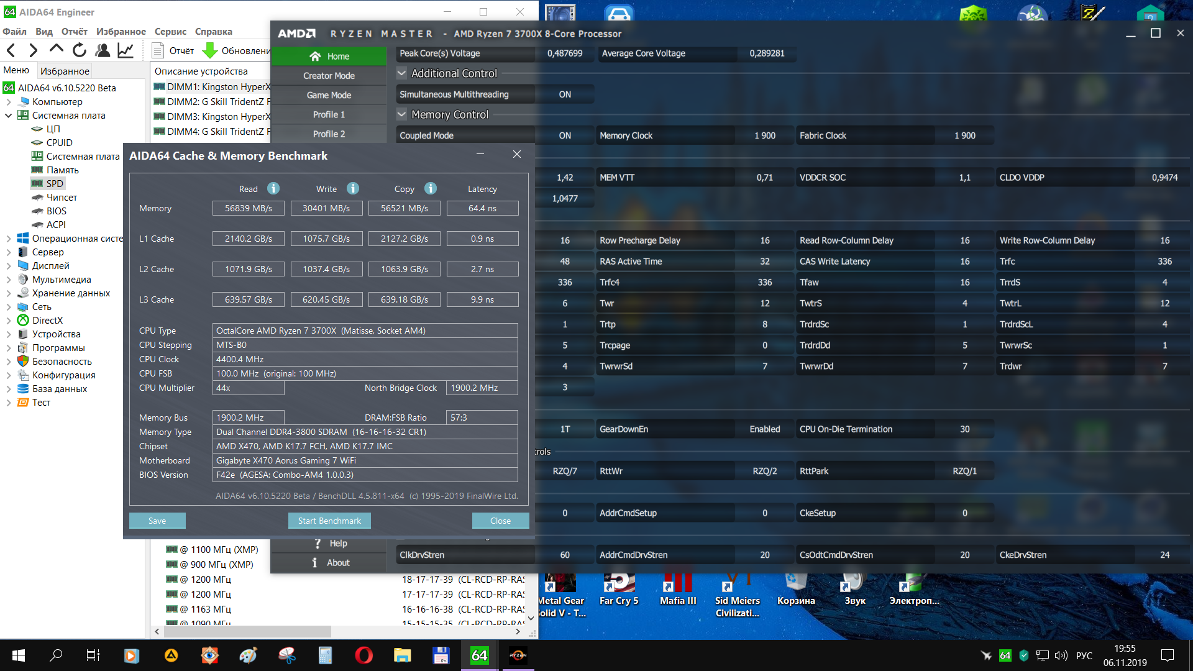Toggle Coupled Mode ON setting

(564, 135)
